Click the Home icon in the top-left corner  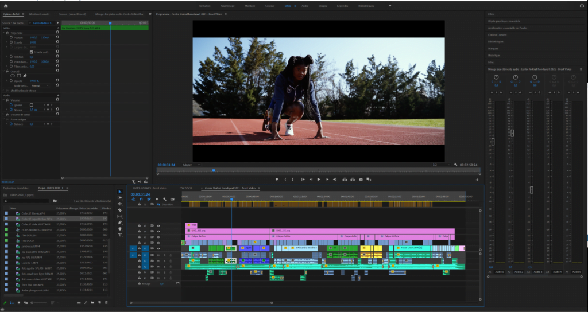(6, 6)
